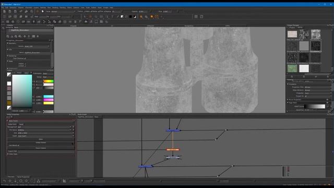The image size is (334, 188).
Task: Pick the gold swatch beside the color picker
Action: 9,103
